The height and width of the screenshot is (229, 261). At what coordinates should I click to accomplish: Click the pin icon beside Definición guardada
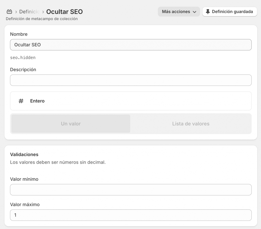point(208,12)
